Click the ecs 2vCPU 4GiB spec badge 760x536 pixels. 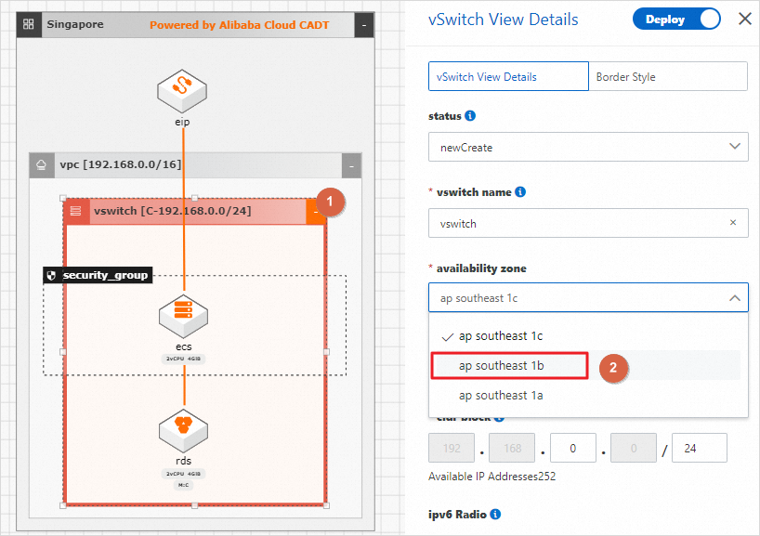(x=183, y=360)
